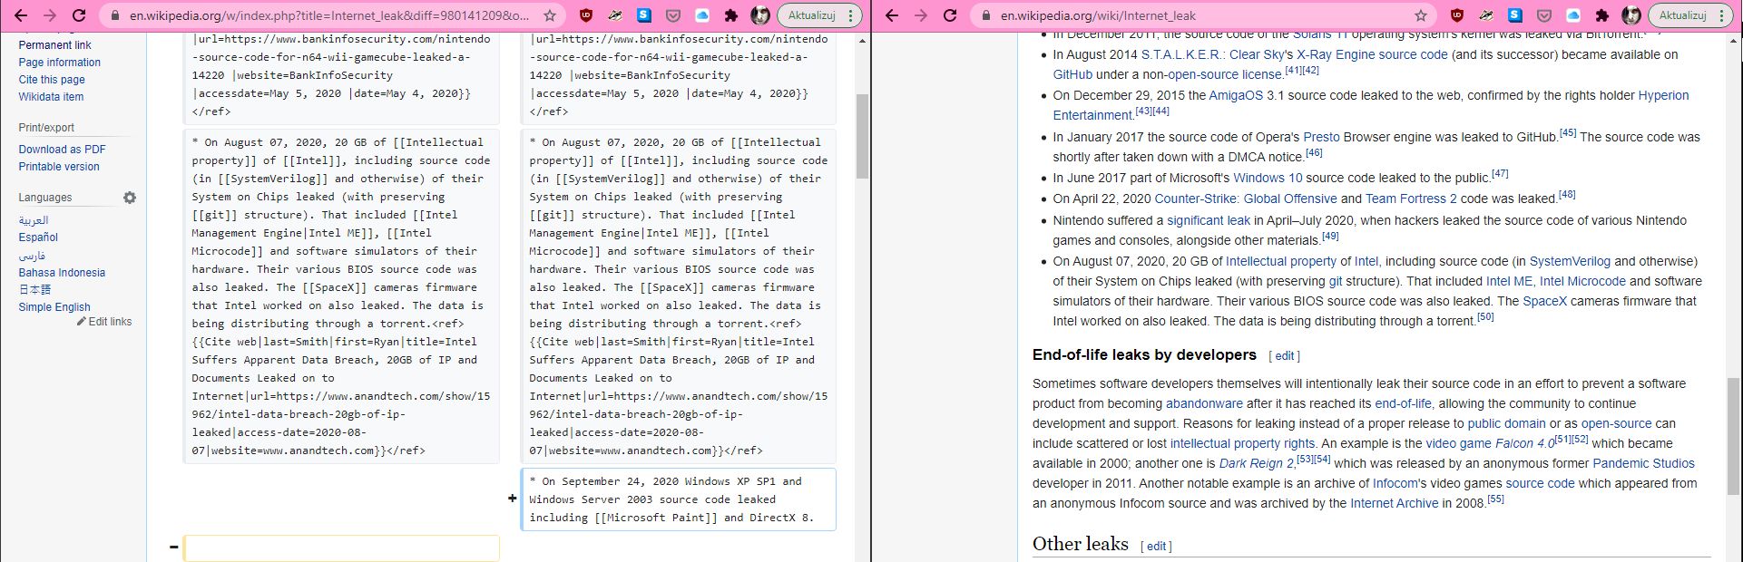
Task: Switch language to Simple English
Action: point(54,307)
